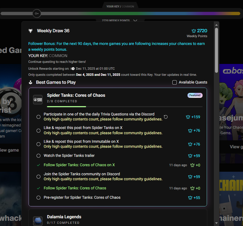Click the crown icon of the Watch trailer quest
This screenshot has height=226, width=243.
190,156
